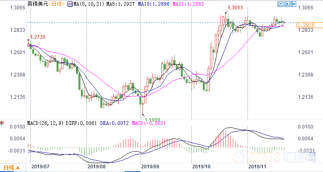Click the 2019/11 date marker
This screenshot has height=172, width=323.
(x=257, y=166)
